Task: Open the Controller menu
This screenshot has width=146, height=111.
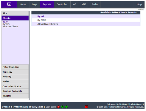Action: click(x=62, y=4)
